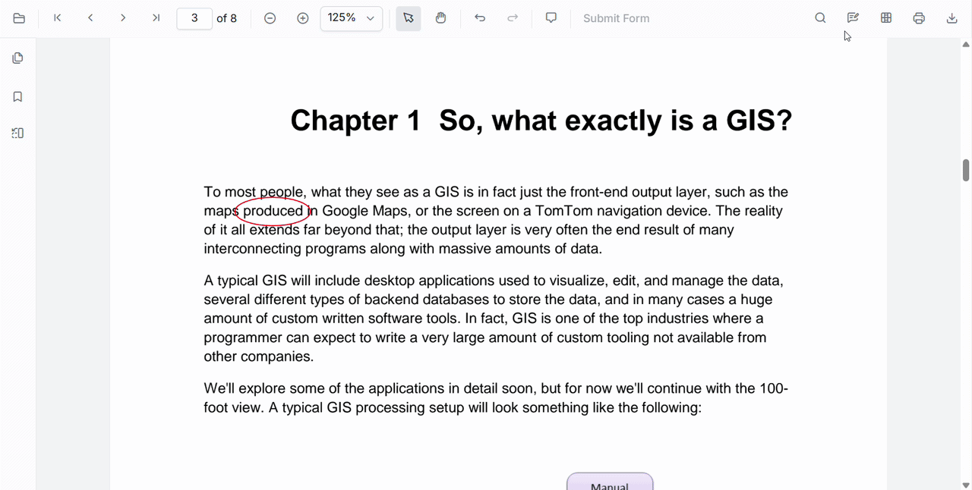Click the 'of 8' page count label
972x490 pixels.
[x=227, y=18]
